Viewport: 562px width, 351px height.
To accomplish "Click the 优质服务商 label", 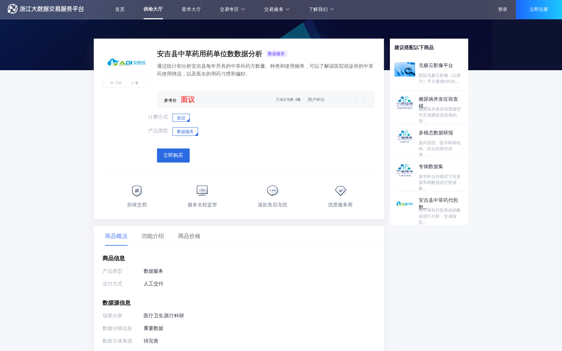I will (x=340, y=205).
